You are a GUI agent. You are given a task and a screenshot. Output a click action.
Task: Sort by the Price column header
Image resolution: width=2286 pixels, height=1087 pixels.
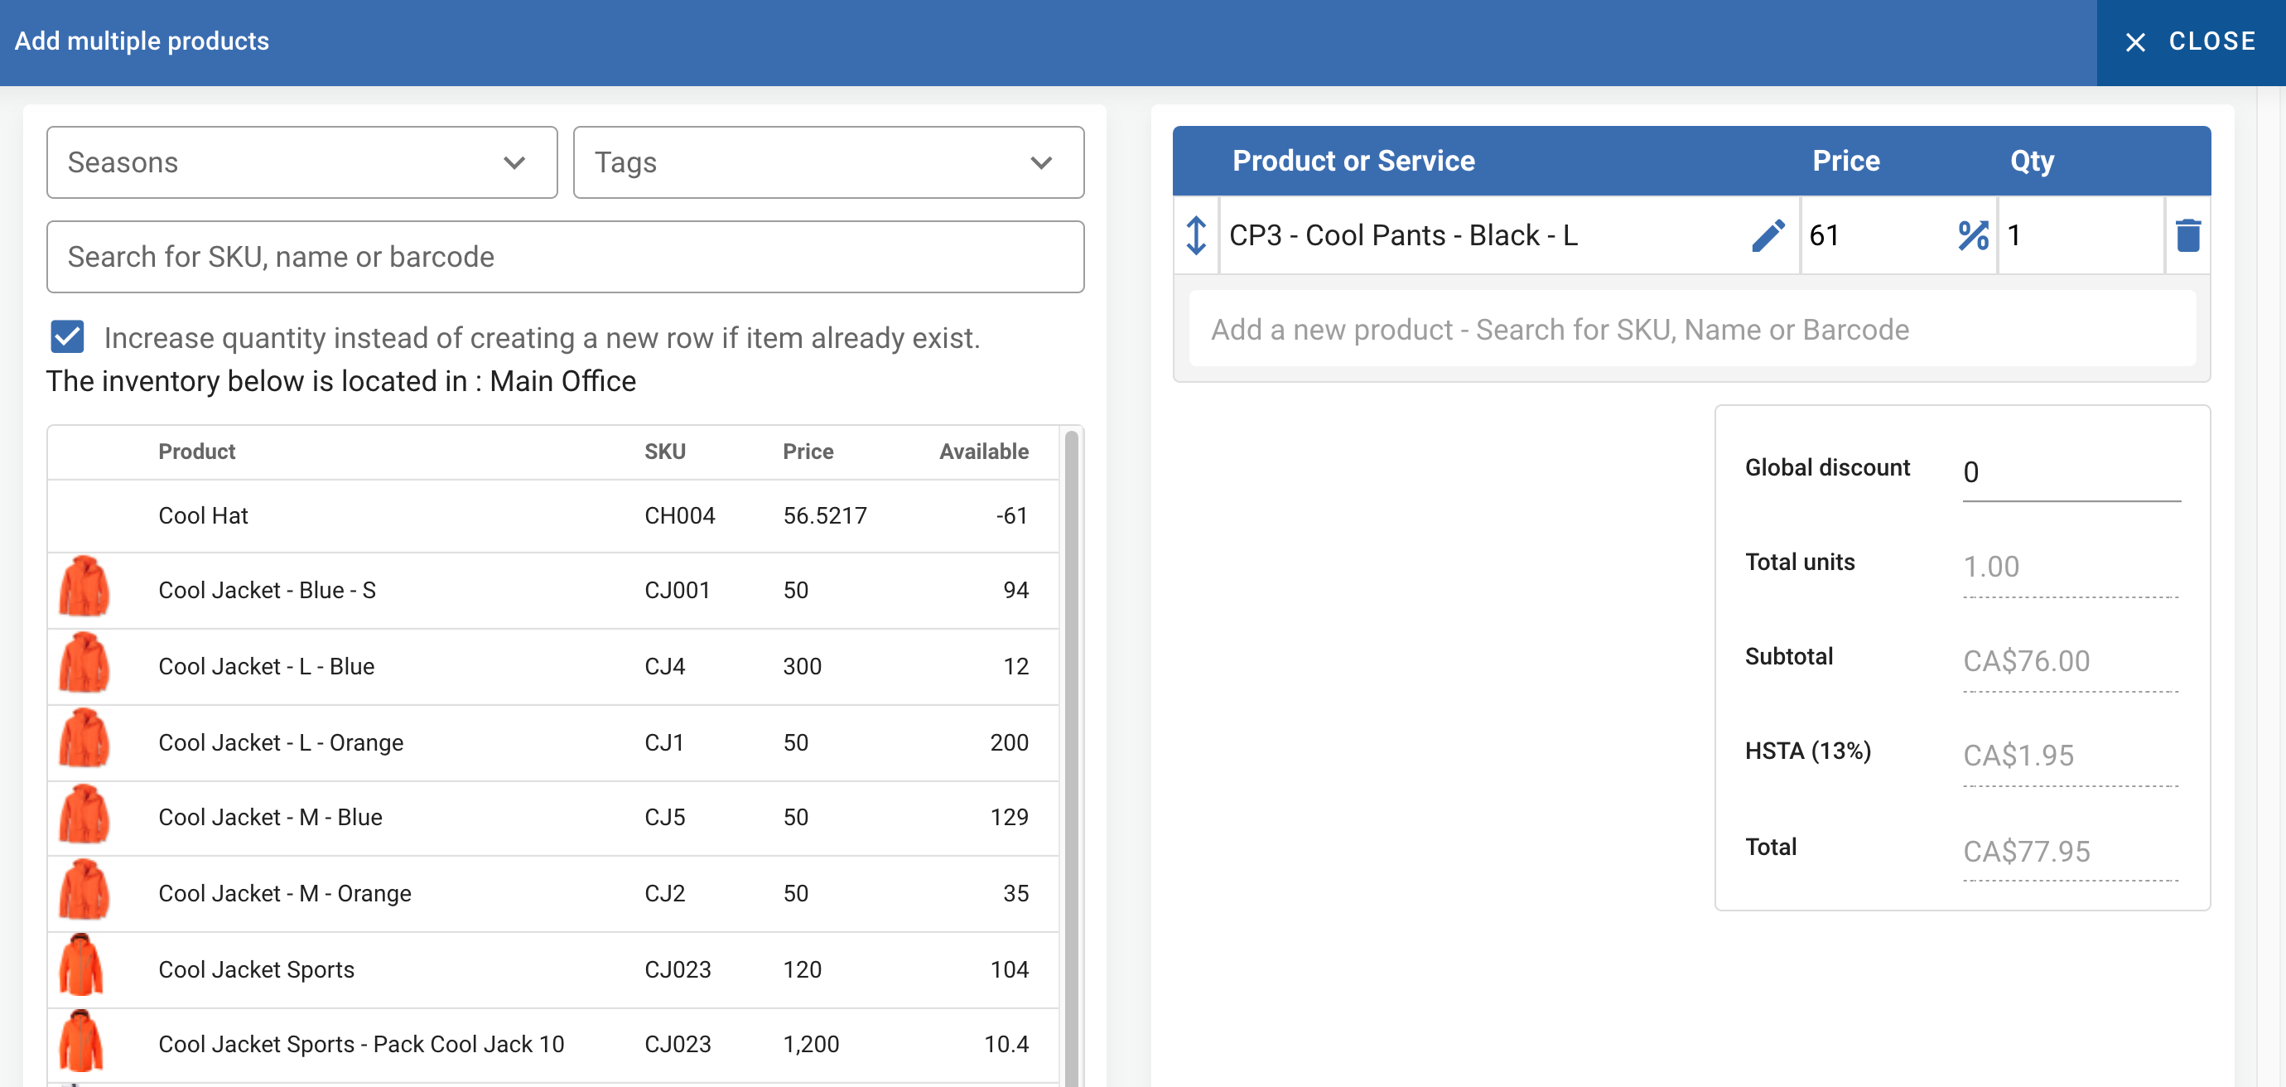tap(808, 452)
